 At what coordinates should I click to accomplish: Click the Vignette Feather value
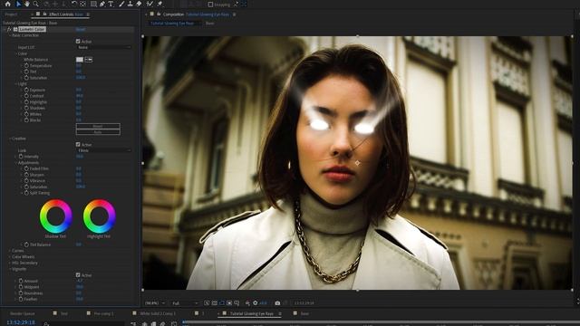point(80,299)
